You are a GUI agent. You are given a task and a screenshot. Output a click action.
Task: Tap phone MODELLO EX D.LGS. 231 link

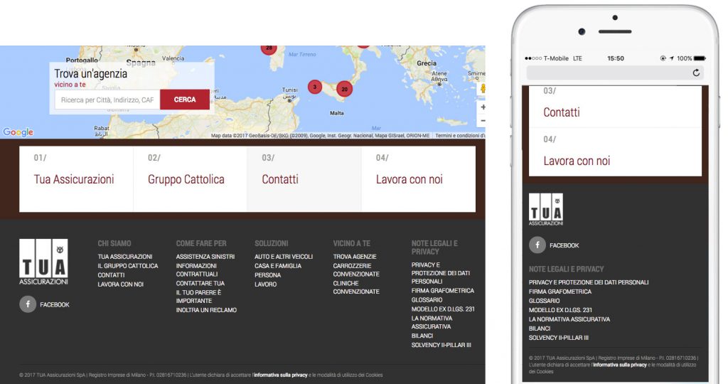(560, 310)
